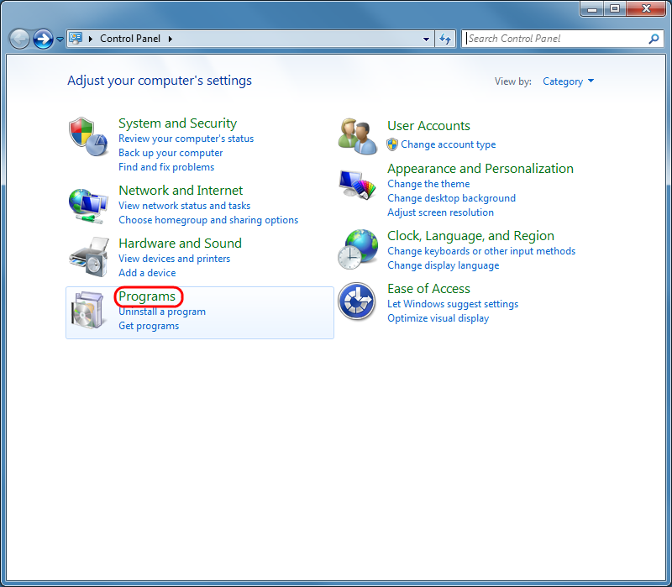Viewport: 672px width, 587px height.
Task: Click the Programs disc box icon
Action: [88, 310]
